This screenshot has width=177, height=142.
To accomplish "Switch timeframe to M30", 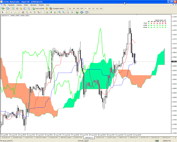I will pos(82,9).
